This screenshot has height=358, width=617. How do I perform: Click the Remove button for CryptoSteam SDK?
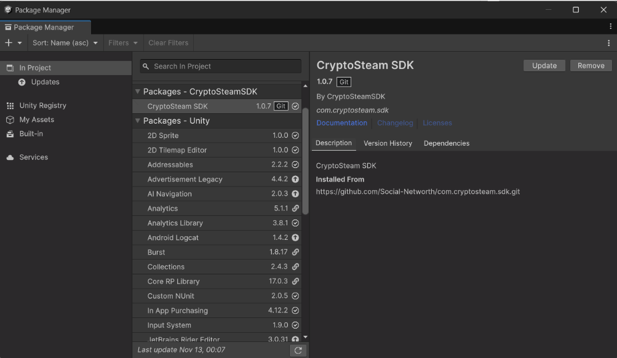(x=591, y=66)
